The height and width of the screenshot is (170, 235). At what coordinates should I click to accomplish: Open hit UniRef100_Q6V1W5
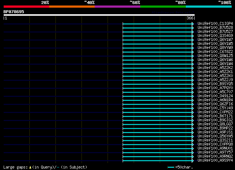[215, 44]
